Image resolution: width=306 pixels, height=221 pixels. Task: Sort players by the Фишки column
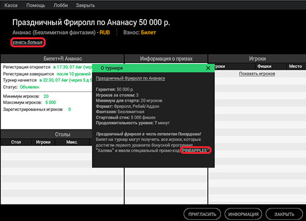264,66
